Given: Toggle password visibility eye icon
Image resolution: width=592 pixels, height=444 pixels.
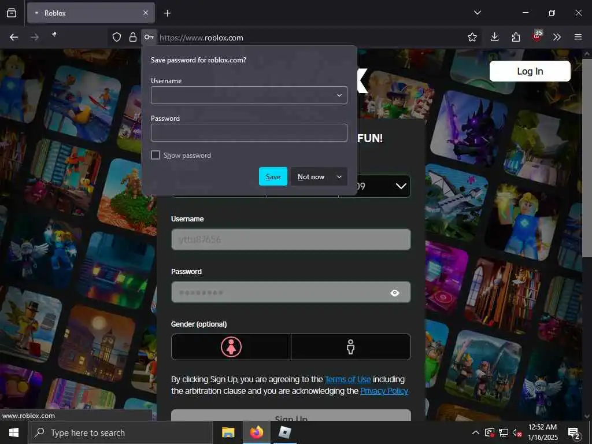Looking at the screenshot, I should [394, 293].
